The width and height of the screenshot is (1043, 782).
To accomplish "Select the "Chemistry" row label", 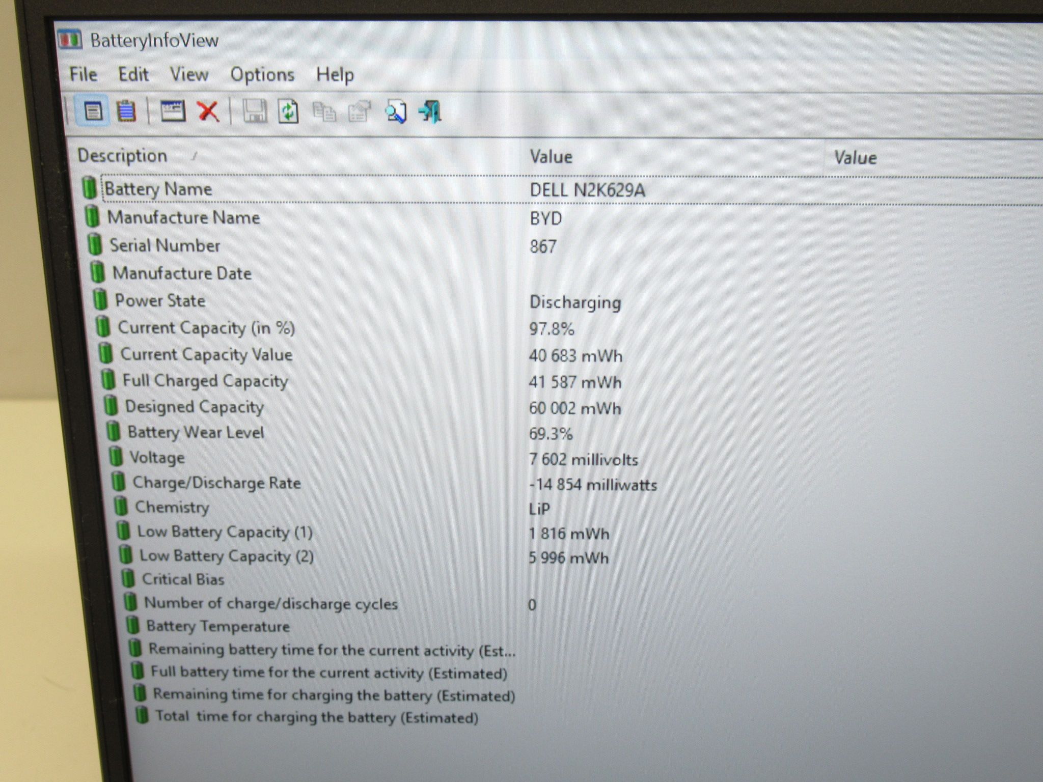I will [172, 507].
